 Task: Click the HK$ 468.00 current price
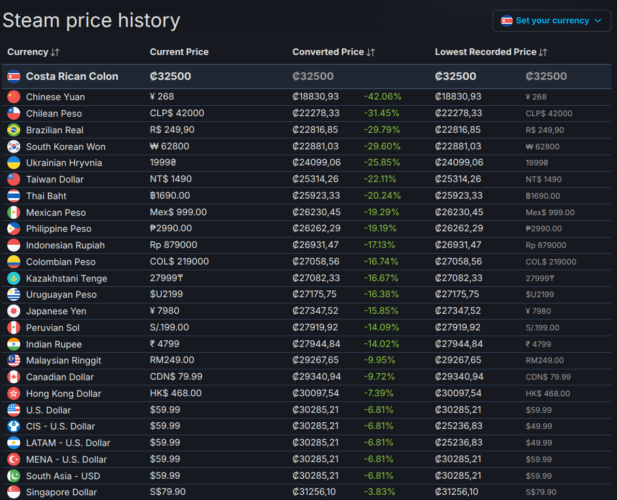(175, 393)
